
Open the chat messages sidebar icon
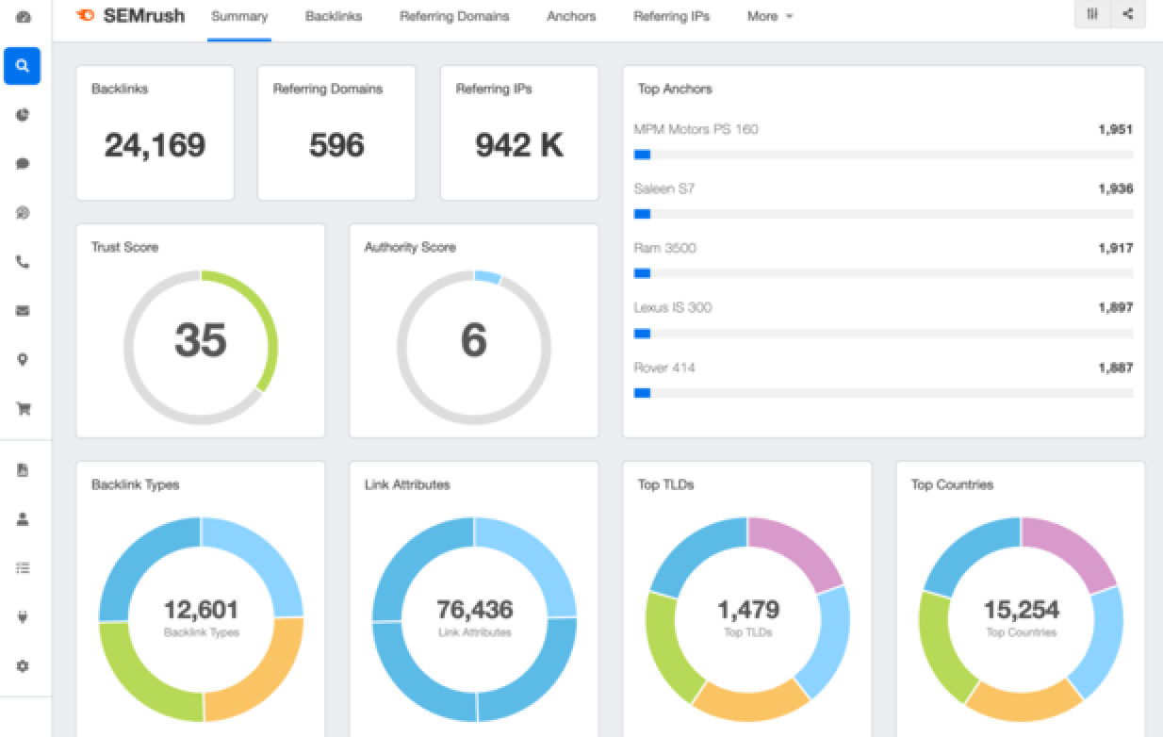pyautogui.click(x=22, y=164)
